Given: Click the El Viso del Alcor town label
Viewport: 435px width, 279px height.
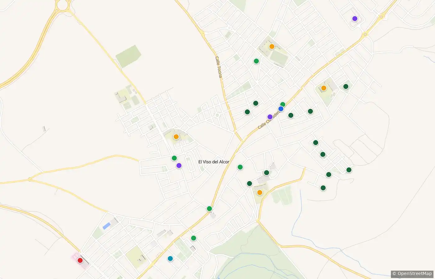Looking at the screenshot, I should (214, 162).
